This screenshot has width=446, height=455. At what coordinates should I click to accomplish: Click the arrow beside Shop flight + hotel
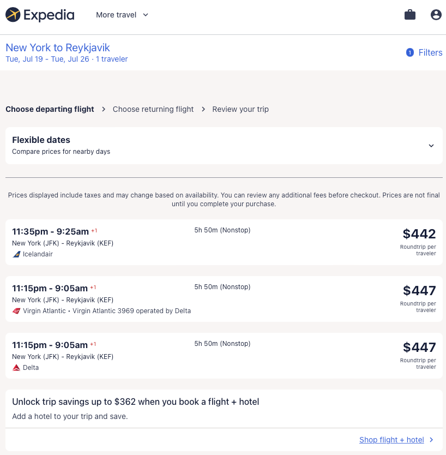click(431, 440)
